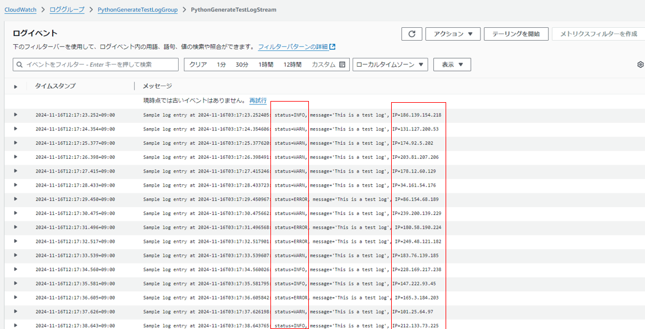Expand the log row at 12:17:28.433
The height and width of the screenshot is (329, 645).
(15, 185)
